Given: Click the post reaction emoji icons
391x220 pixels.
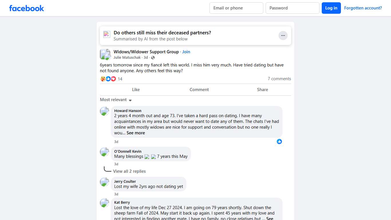Looking at the screenshot, I should (x=108, y=79).
